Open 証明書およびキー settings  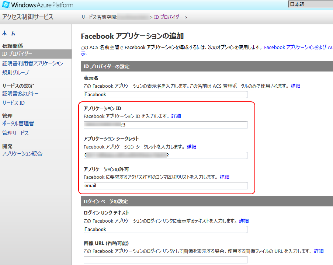[20, 94]
